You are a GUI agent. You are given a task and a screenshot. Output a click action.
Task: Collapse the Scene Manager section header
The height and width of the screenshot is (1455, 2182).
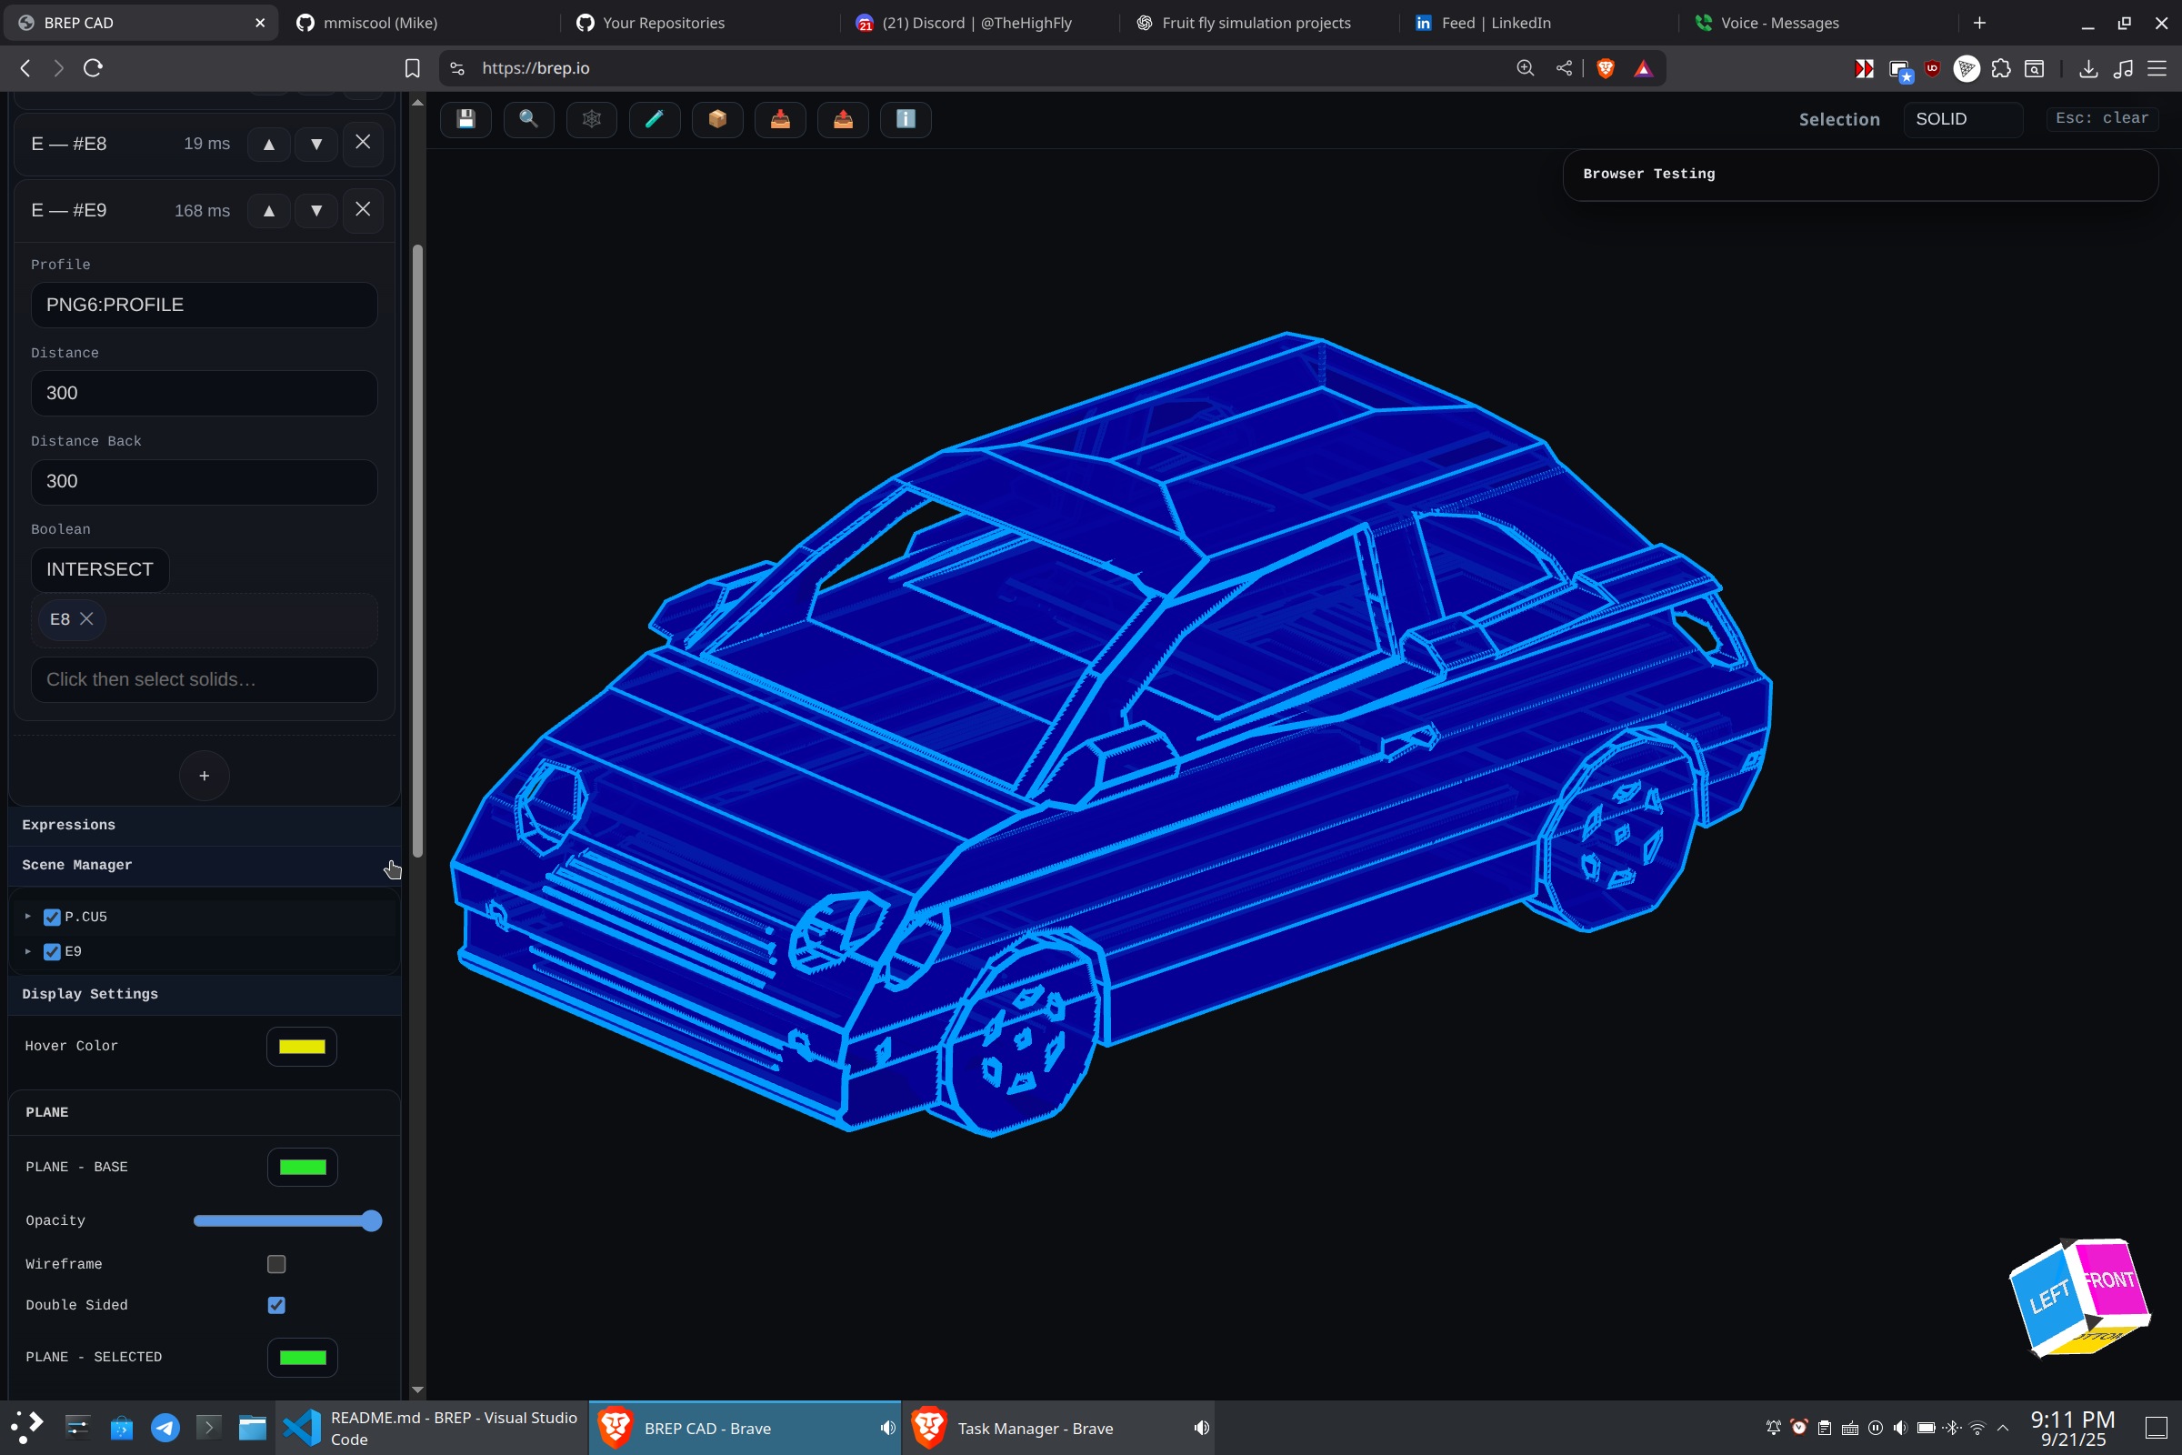(77, 865)
